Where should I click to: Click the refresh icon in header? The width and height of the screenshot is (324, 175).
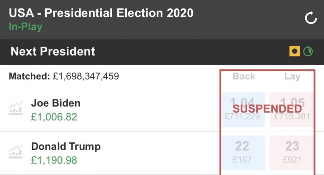(x=311, y=18)
